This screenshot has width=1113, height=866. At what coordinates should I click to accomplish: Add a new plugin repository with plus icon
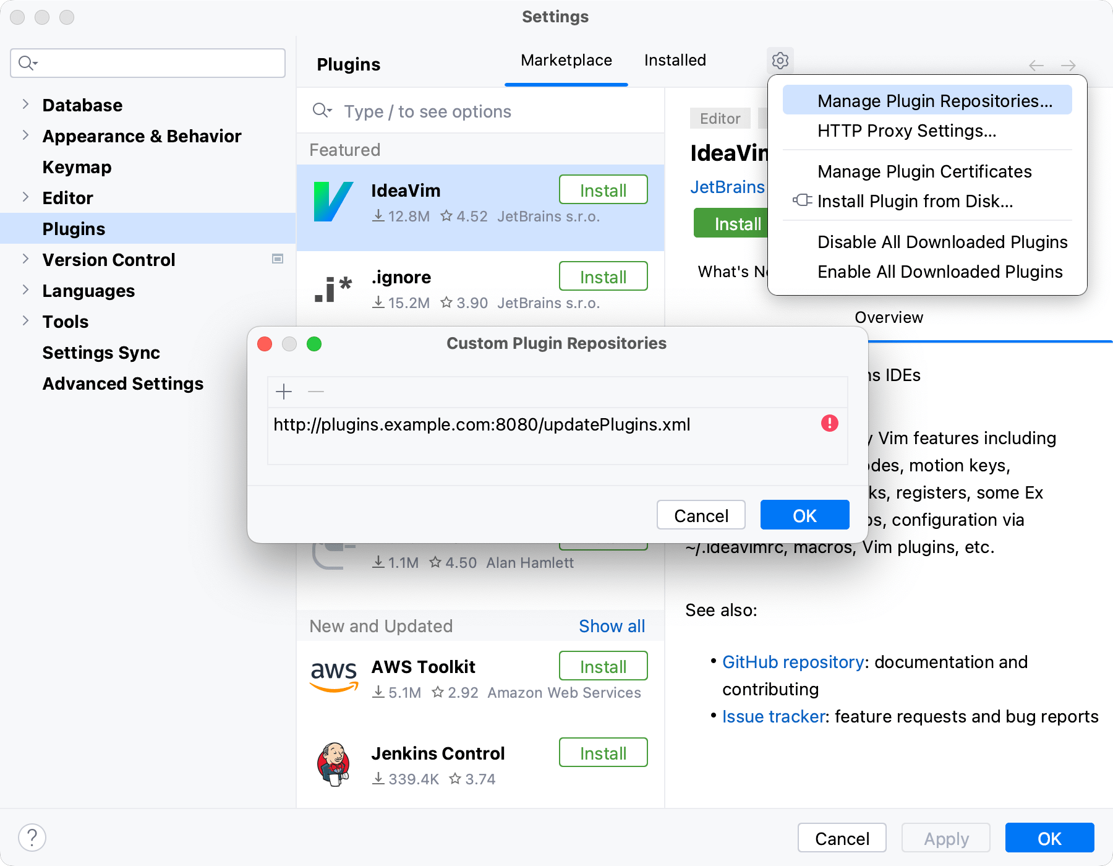point(284,392)
